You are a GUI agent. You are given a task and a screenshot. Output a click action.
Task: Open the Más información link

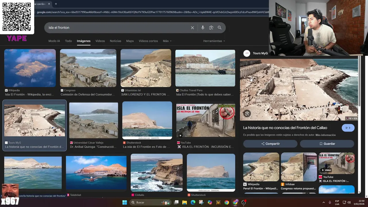(325, 135)
